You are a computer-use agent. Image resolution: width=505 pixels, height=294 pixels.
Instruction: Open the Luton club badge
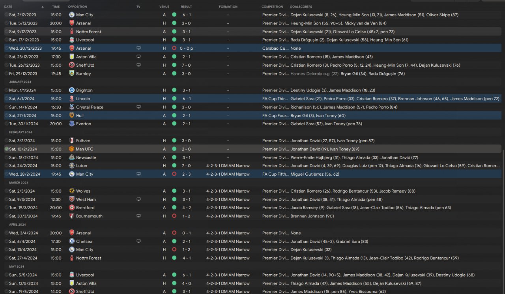click(x=72, y=166)
